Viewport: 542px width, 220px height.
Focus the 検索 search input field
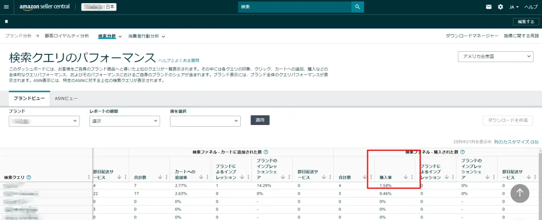(294, 7)
